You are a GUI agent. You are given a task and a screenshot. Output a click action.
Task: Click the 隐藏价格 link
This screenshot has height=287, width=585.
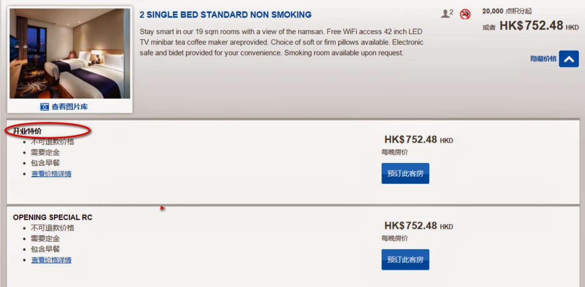coord(543,59)
